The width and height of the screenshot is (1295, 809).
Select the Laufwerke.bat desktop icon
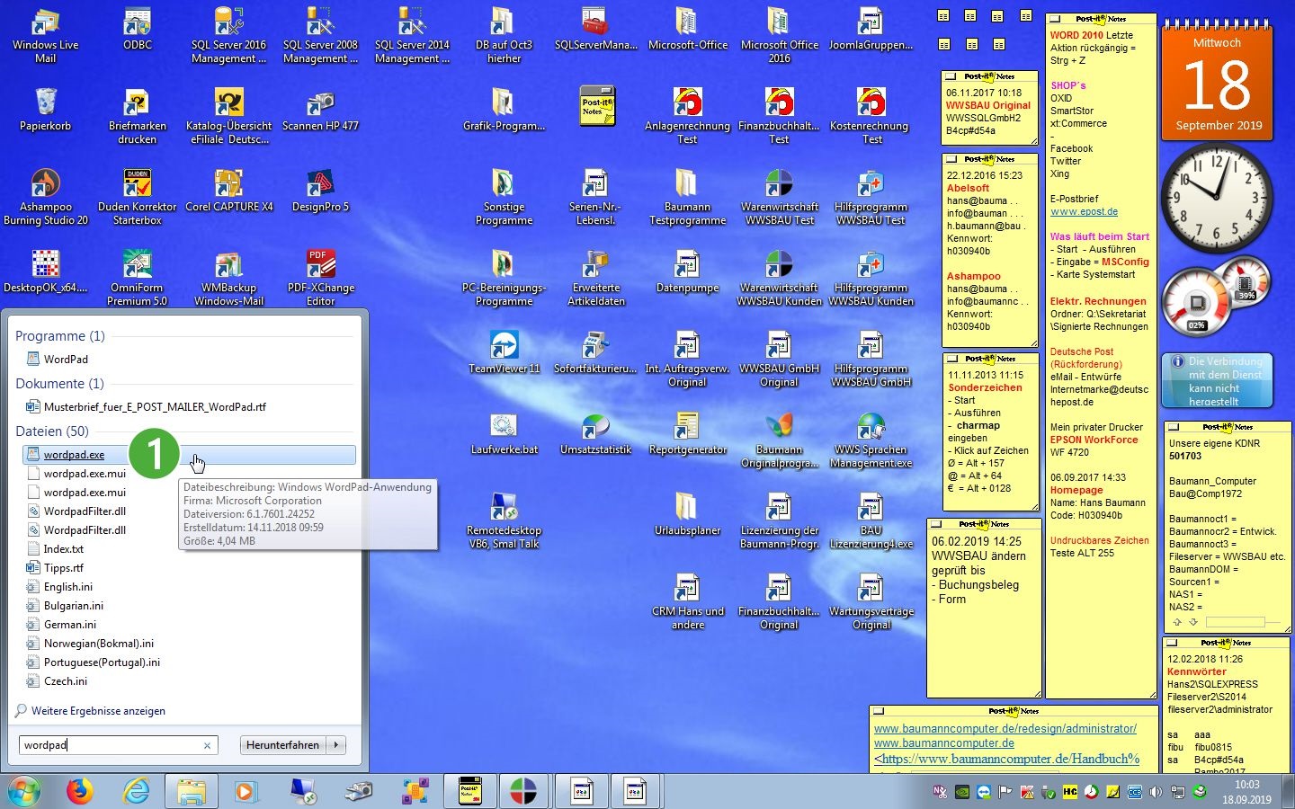point(504,433)
